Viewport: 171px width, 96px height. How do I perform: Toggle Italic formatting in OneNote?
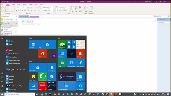point(18,11)
